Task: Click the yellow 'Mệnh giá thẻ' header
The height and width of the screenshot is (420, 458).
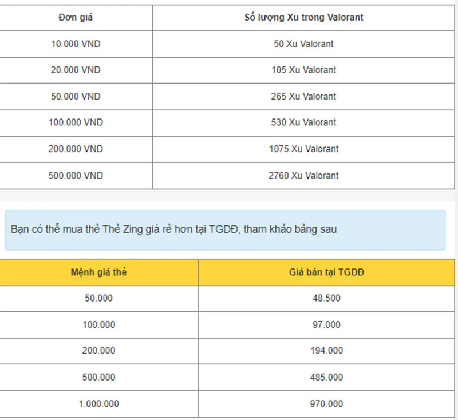Action: (x=98, y=272)
